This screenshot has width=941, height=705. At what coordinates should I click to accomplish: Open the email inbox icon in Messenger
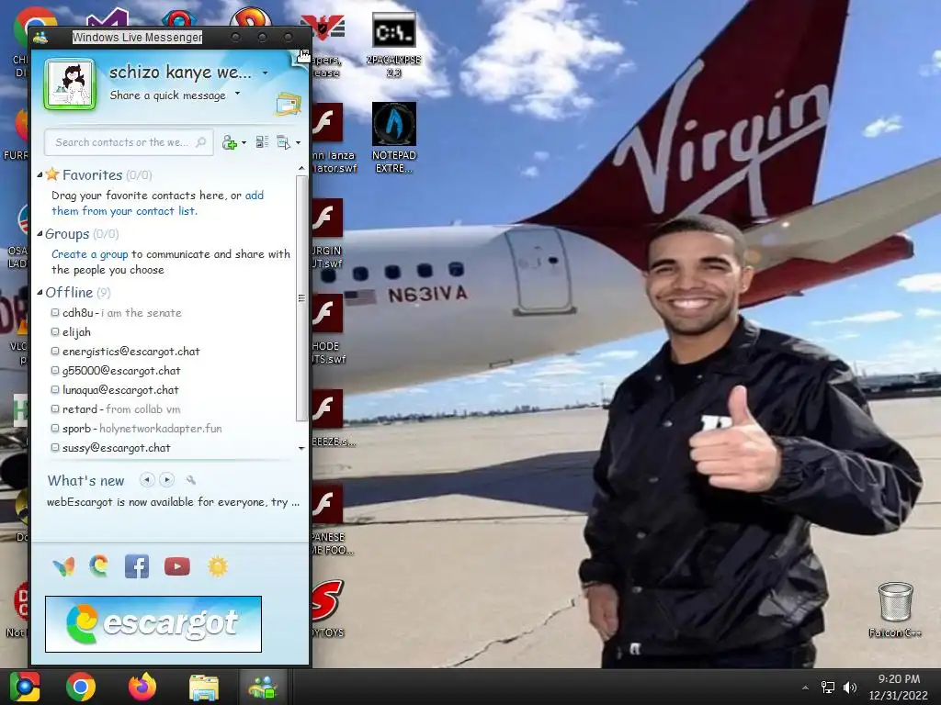point(288,105)
